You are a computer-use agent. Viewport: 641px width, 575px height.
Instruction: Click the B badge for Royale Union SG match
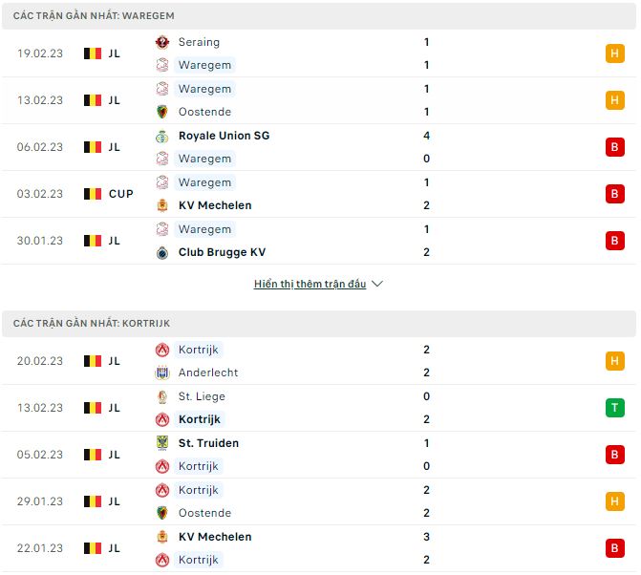[615, 147]
